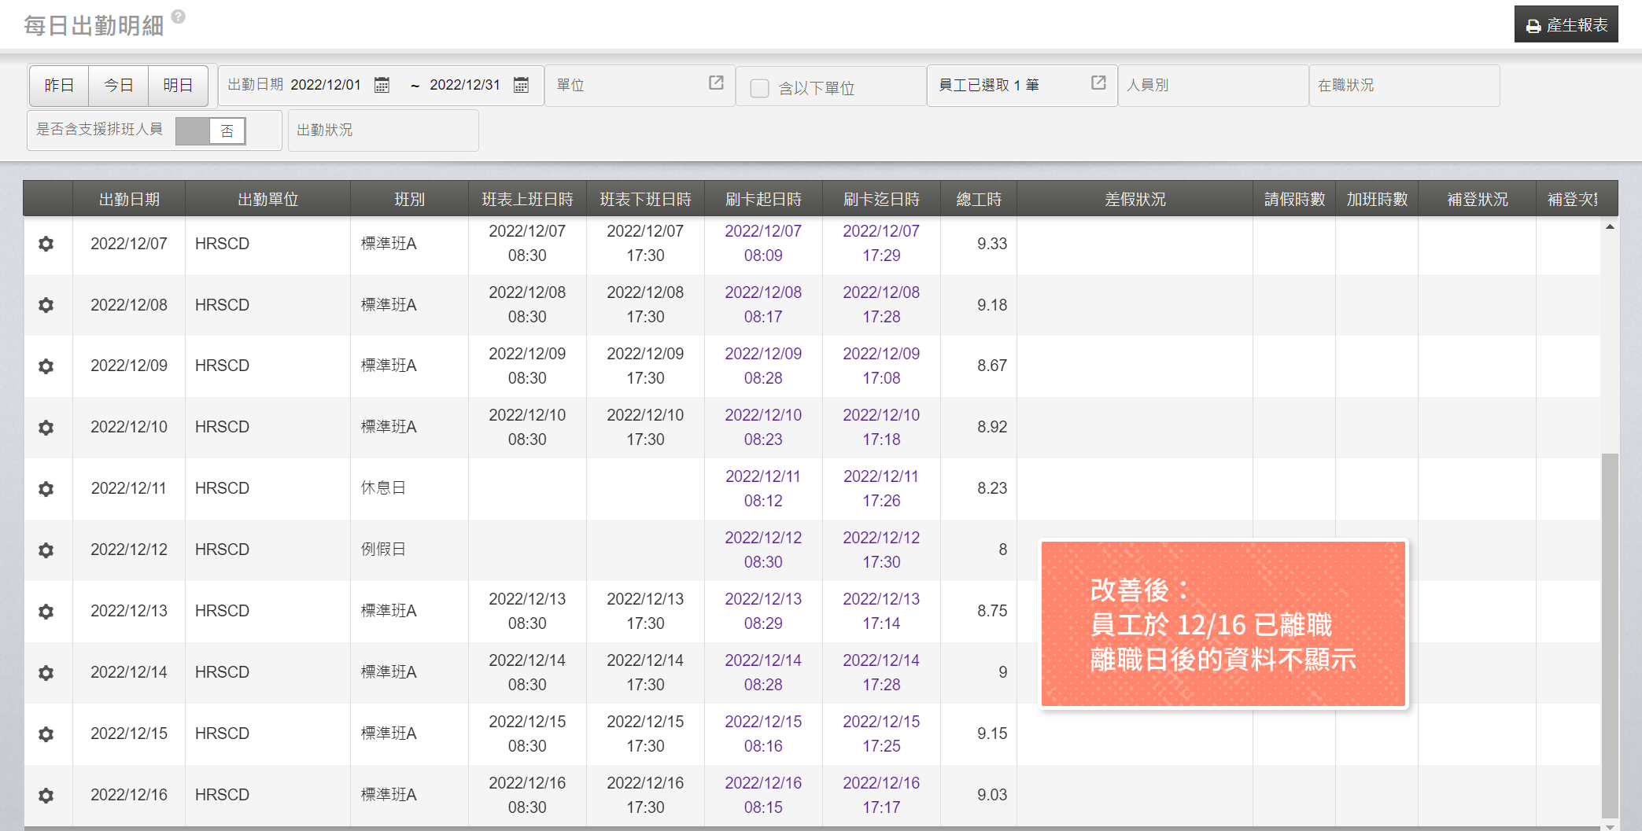Image resolution: width=1642 pixels, height=831 pixels.
Task: Open the 人員別 dropdown
Action: (x=1212, y=86)
